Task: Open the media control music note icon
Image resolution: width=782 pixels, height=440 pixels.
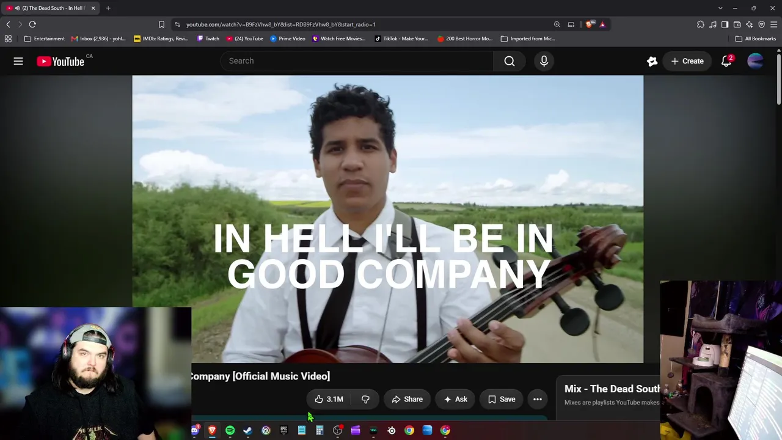Action: pos(713,24)
